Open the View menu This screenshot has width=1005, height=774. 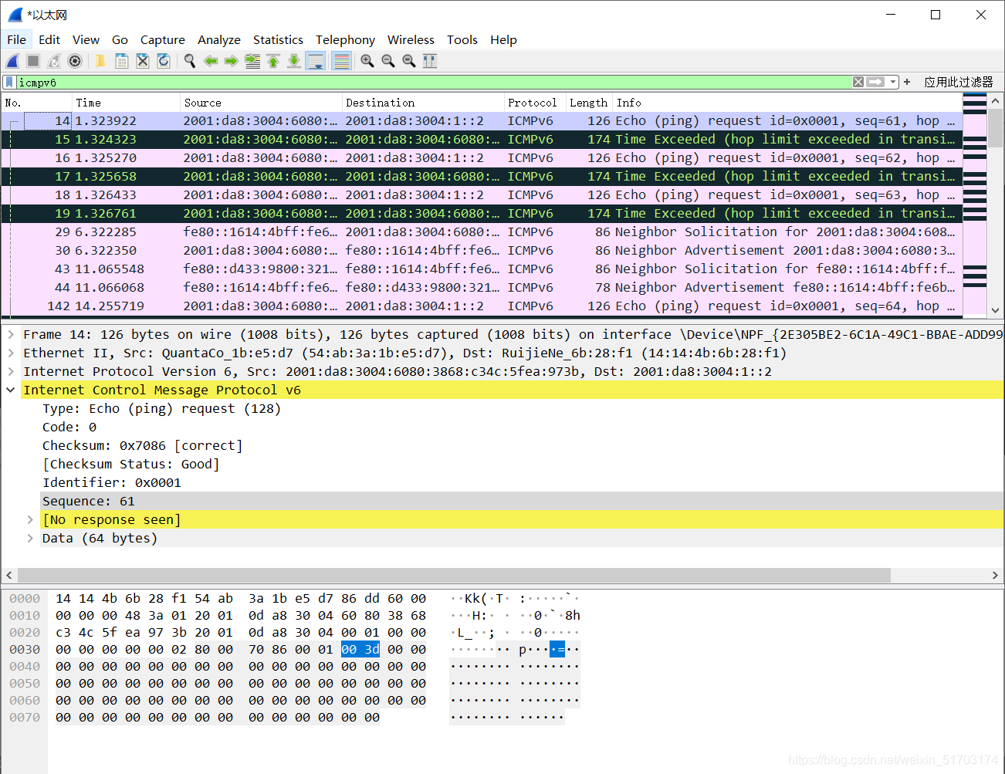tap(86, 39)
